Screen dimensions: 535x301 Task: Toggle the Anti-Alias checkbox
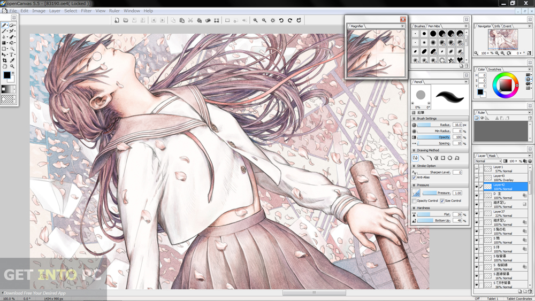[x=414, y=177]
